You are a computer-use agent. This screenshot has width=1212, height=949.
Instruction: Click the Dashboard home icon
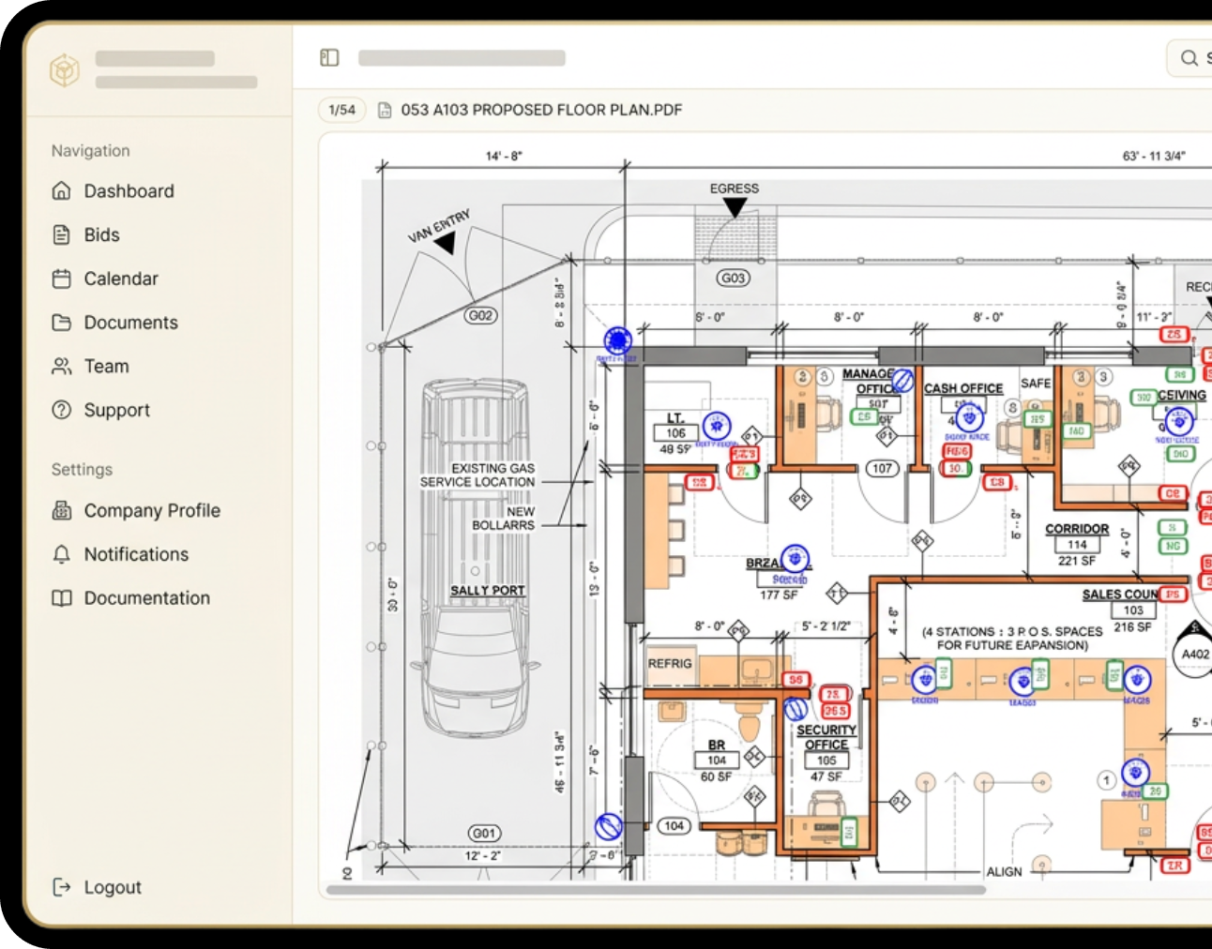62,191
